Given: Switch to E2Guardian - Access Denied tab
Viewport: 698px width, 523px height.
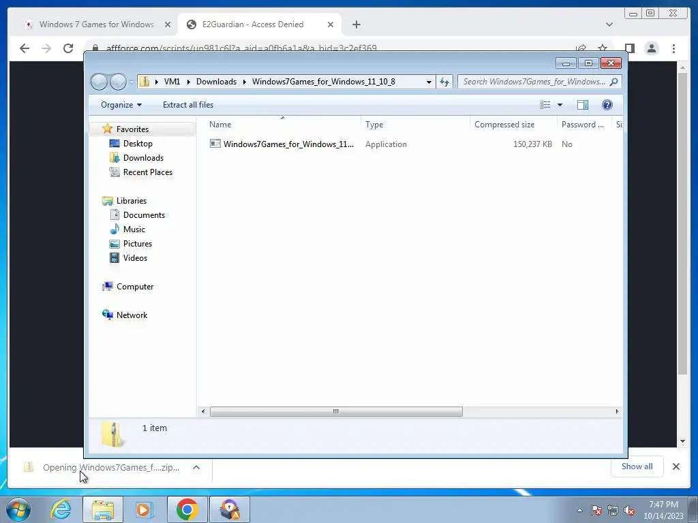Looking at the screenshot, I should (x=253, y=25).
